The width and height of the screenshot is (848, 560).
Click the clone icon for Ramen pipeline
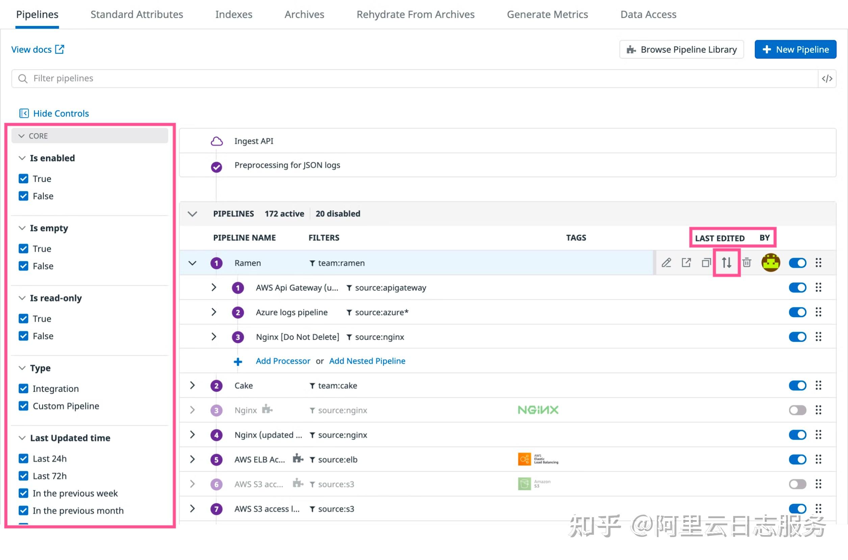706,263
